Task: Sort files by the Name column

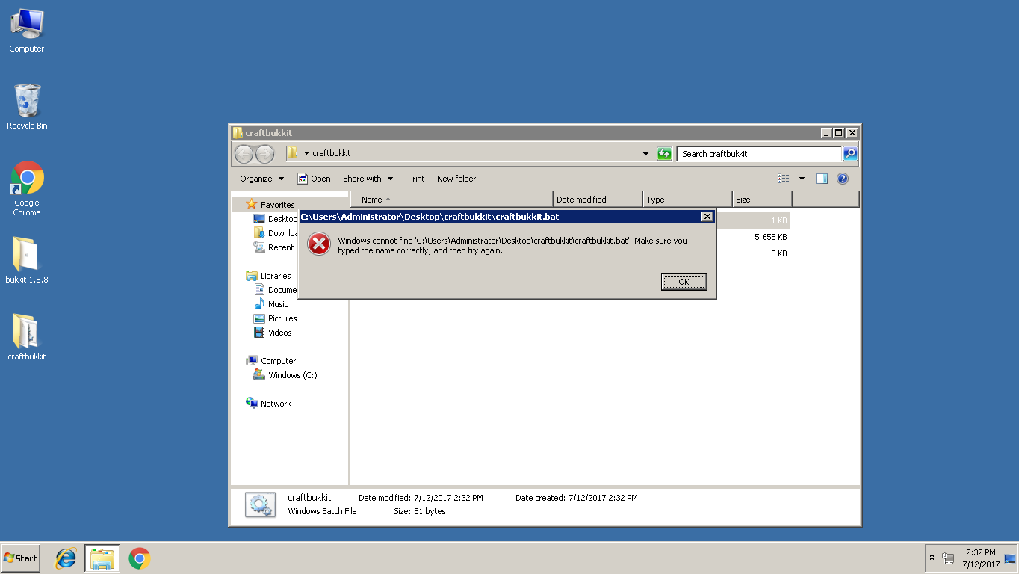Action: point(452,200)
